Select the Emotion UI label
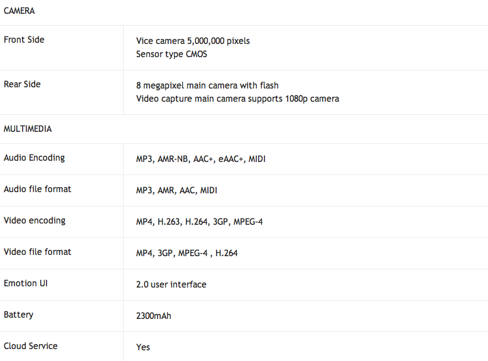488x361 pixels. click(26, 284)
